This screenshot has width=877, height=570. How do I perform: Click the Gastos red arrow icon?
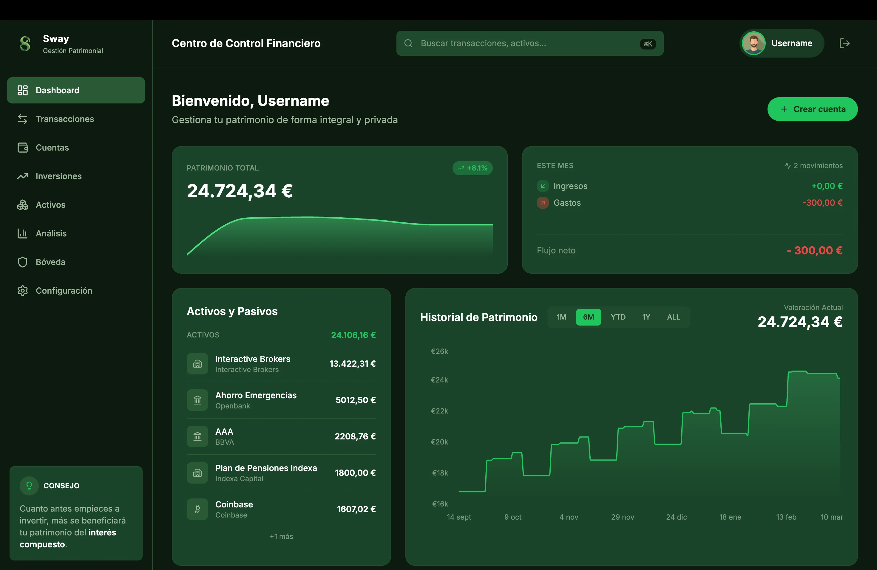[x=542, y=203]
